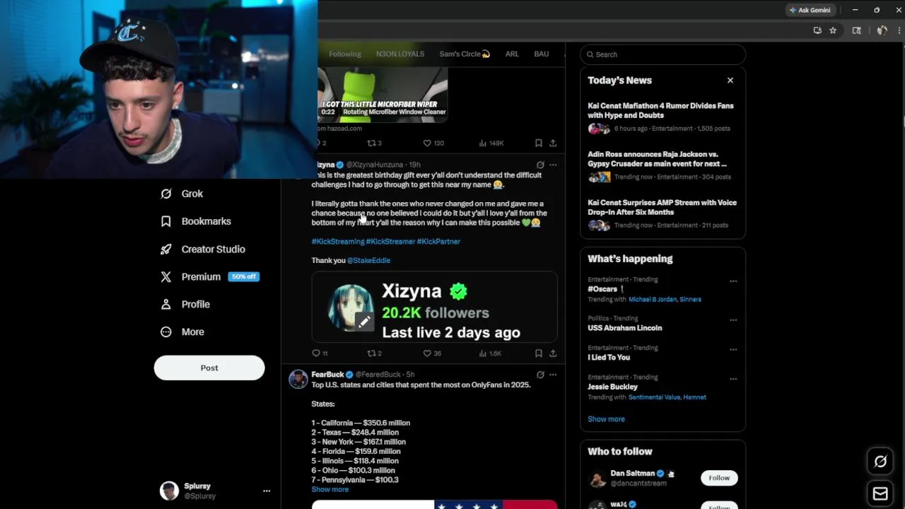This screenshot has height=509, width=905.
Task: Open Jessie Buckley trending topic
Action: click(x=612, y=387)
